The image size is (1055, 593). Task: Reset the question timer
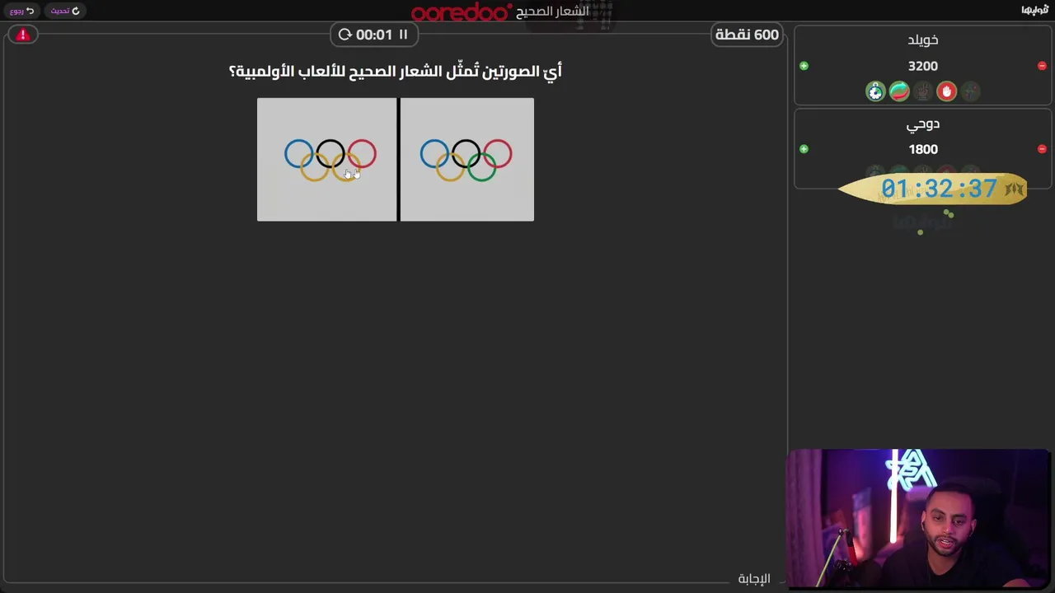[345, 35]
